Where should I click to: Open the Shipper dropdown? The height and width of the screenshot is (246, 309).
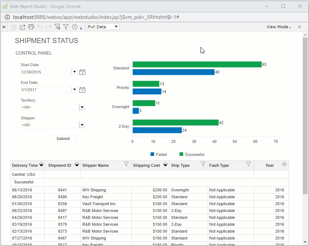click(x=82, y=125)
